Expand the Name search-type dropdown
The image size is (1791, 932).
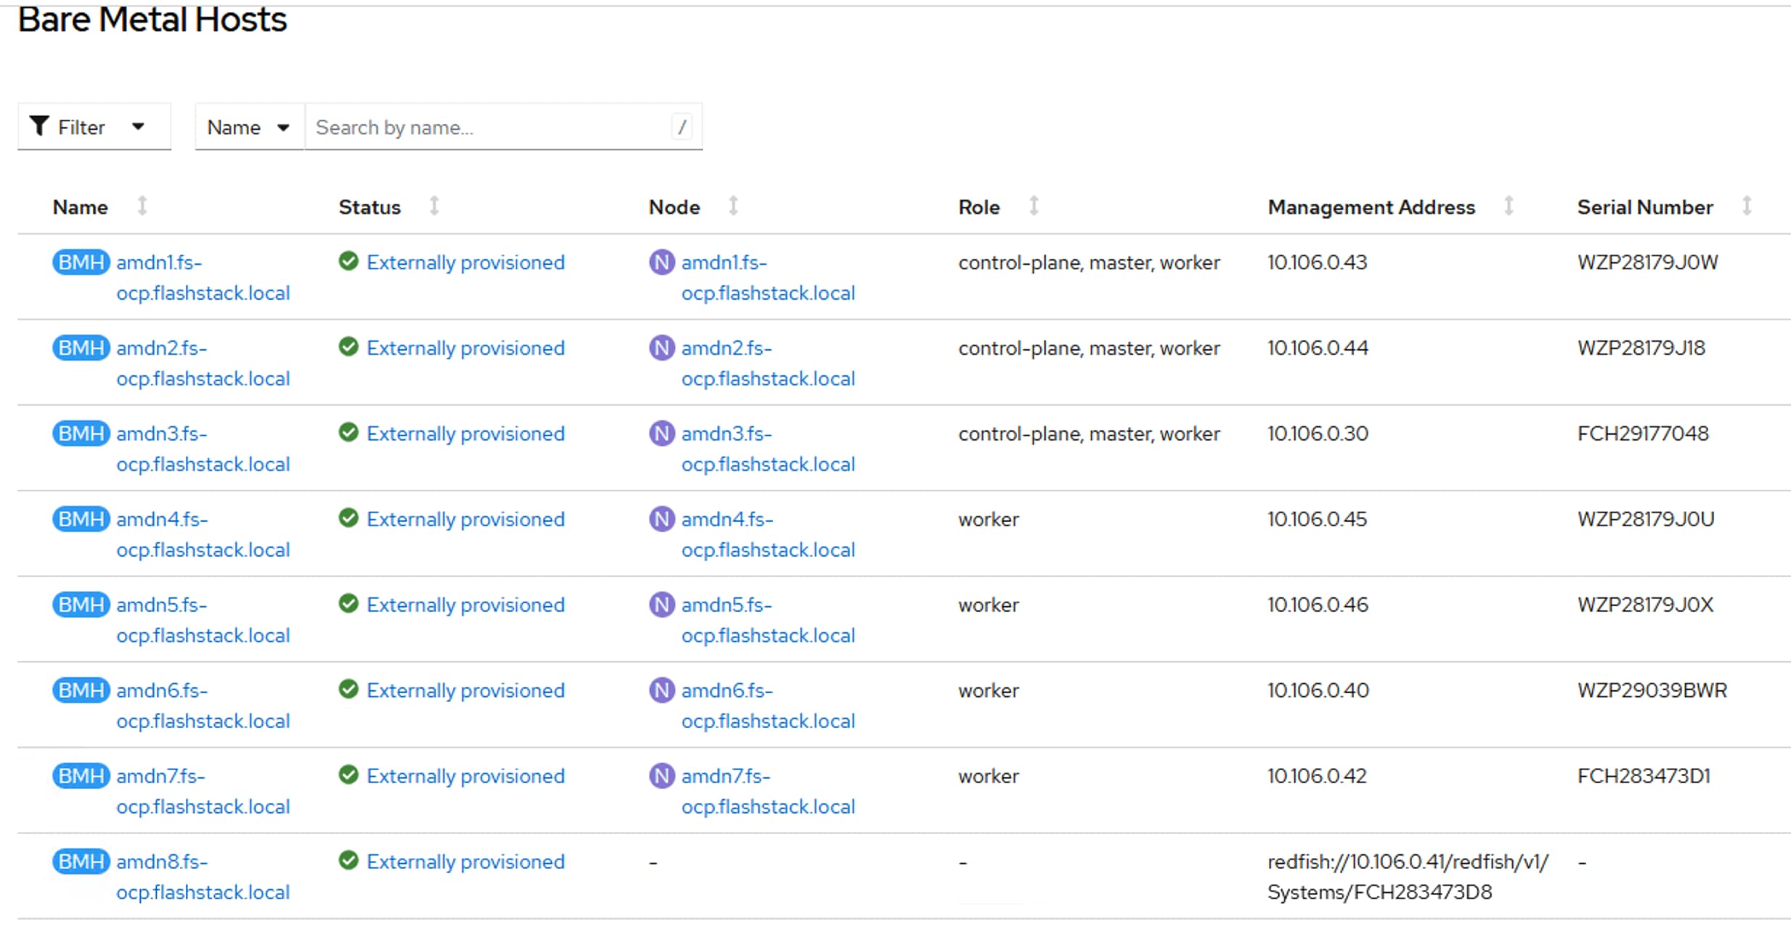click(248, 127)
